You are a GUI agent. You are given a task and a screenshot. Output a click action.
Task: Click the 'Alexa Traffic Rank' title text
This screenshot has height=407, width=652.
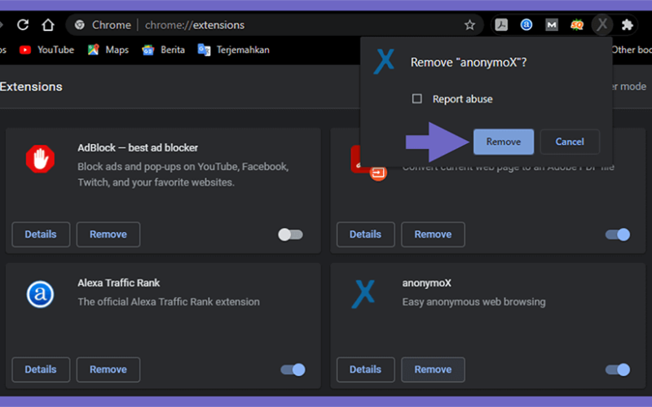coord(118,282)
